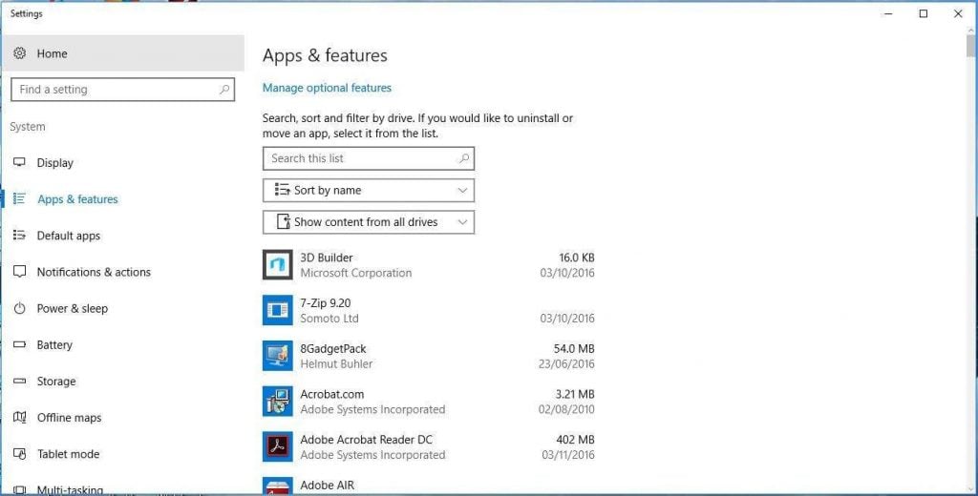
Task: Select the 3D Builder app name
Action: pyautogui.click(x=327, y=258)
